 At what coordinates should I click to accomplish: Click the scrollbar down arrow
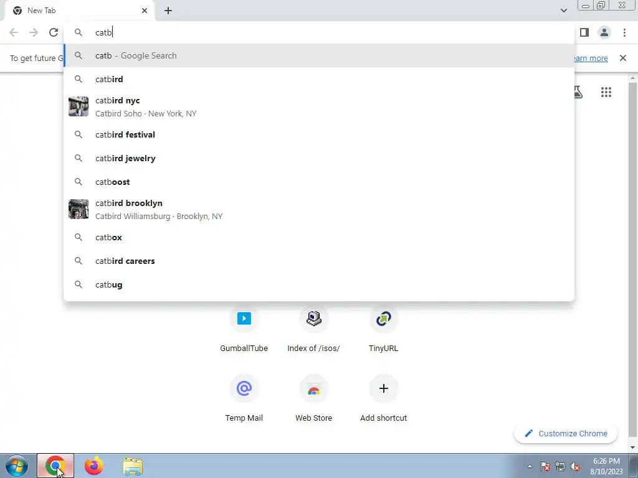pos(633,448)
